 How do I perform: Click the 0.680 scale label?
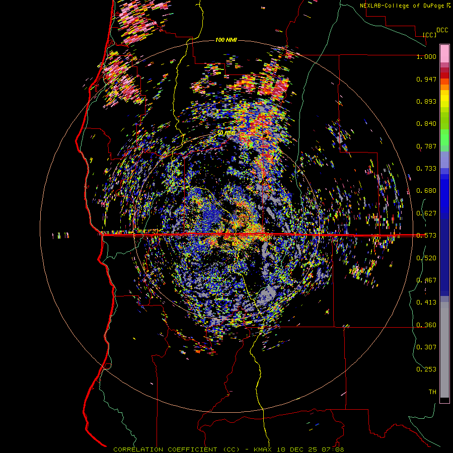point(426,191)
